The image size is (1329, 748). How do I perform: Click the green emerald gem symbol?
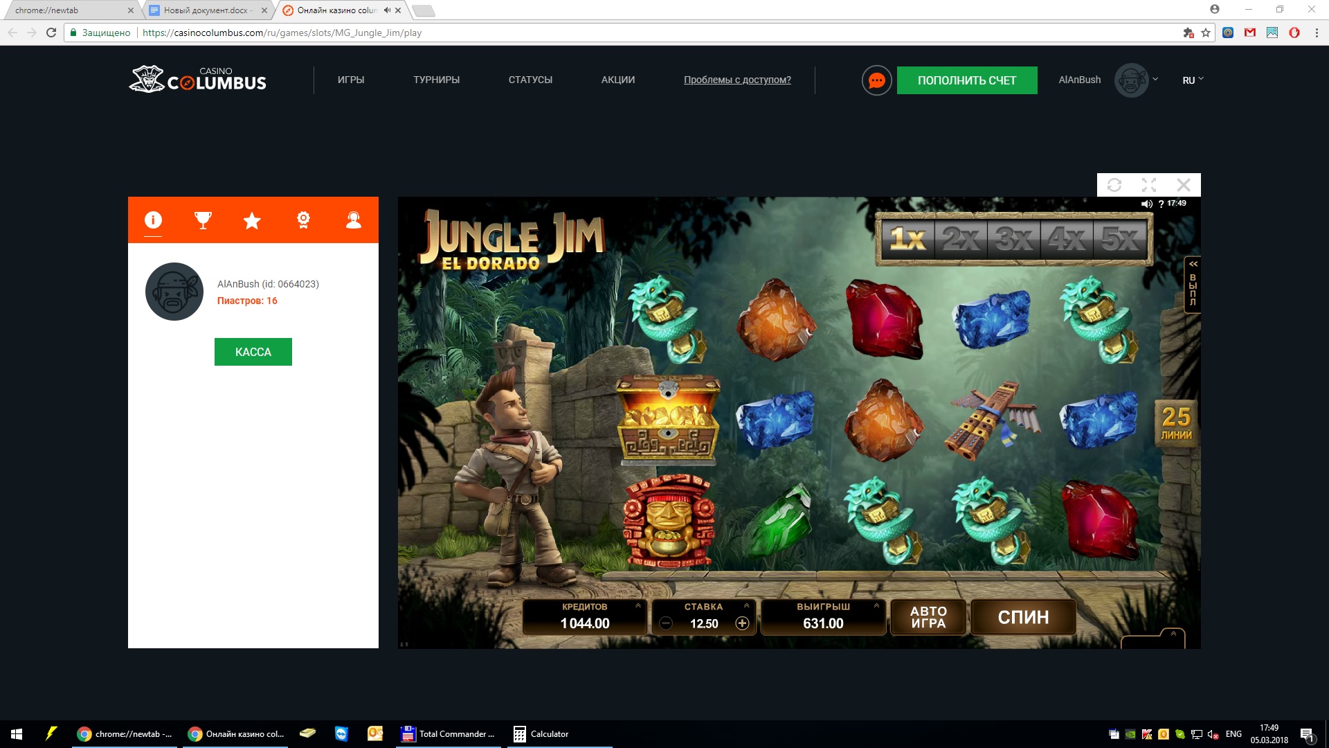(782, 520)
